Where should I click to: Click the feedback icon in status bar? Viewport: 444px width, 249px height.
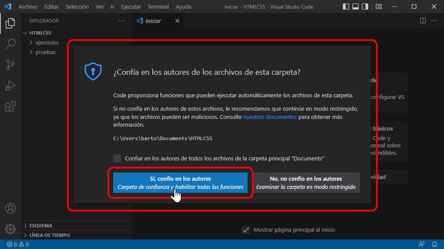(x=421, y=244)
